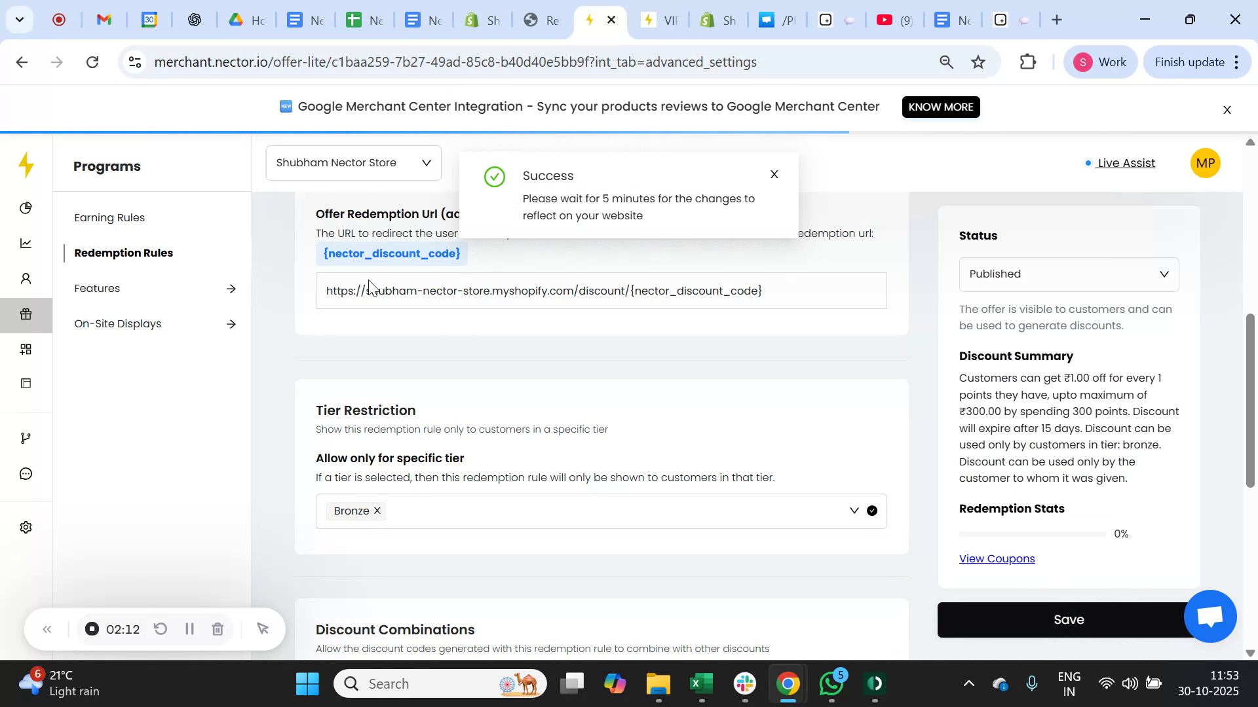Screen dimensions: 1258x707
Task: Open the View Coupons link
Action: point(996,558)
